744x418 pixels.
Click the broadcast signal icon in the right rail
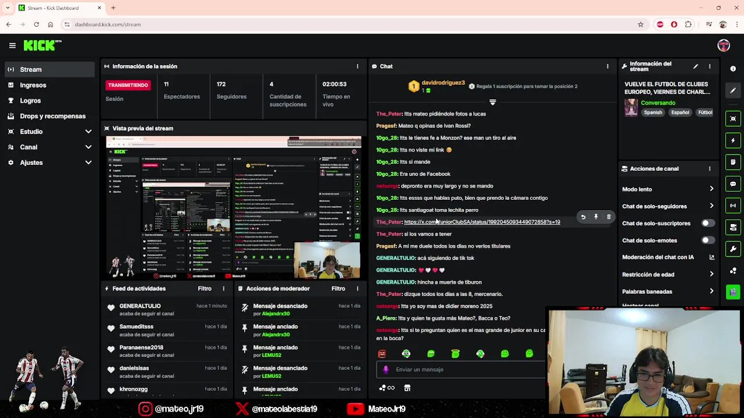(733, 206)
